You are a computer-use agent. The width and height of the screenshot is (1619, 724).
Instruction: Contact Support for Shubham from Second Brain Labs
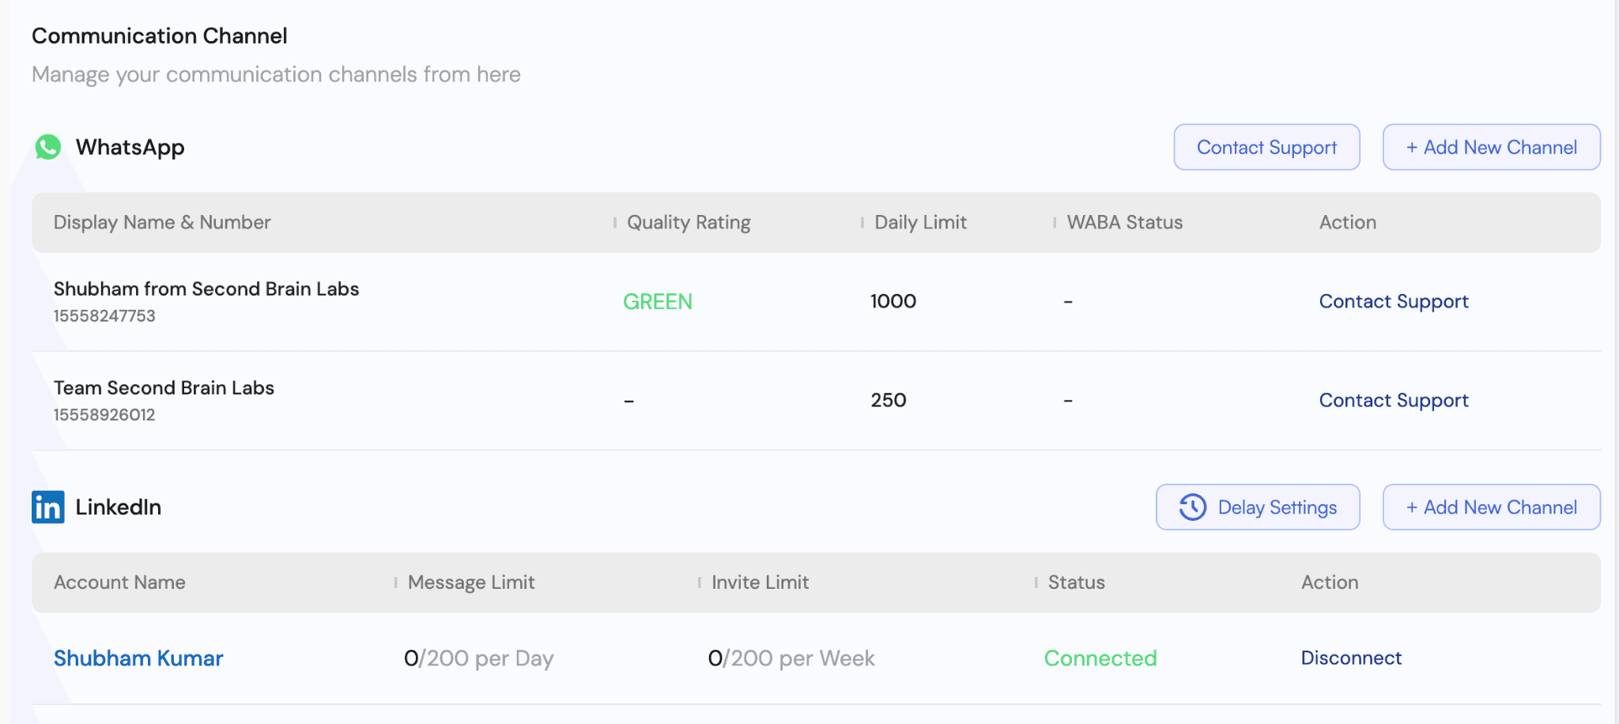tap(1394, 301)
